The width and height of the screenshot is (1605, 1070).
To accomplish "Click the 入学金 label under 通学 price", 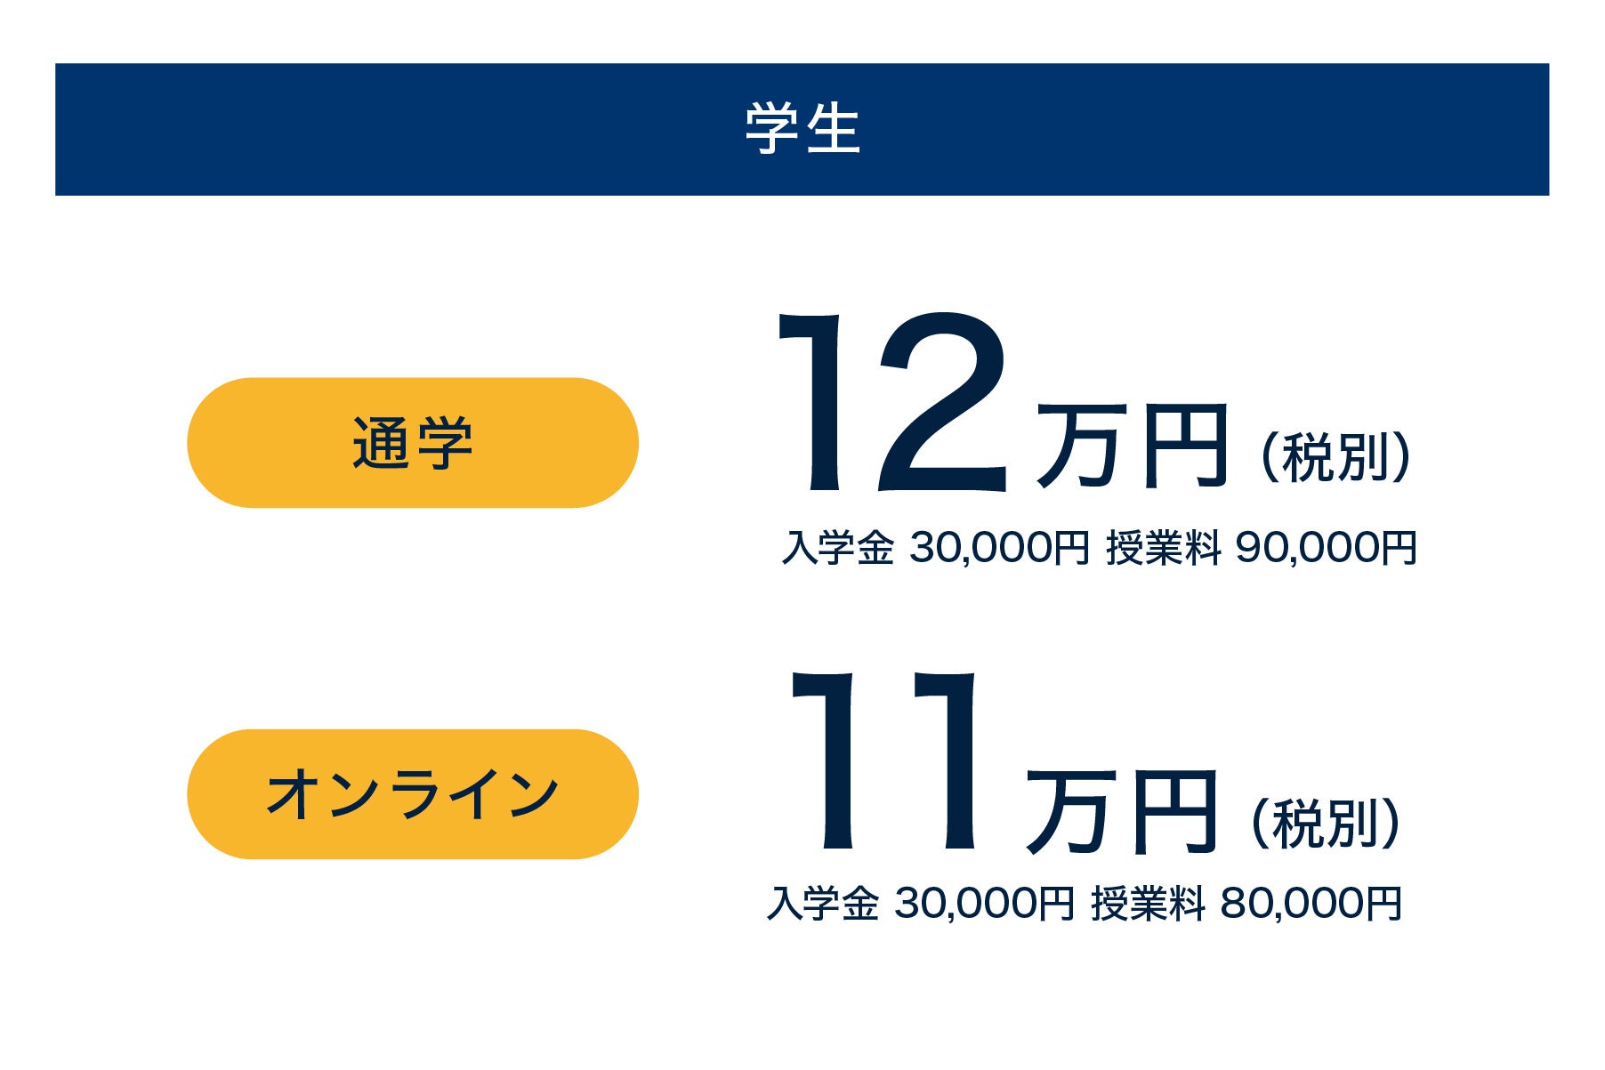I will (837, 548).
